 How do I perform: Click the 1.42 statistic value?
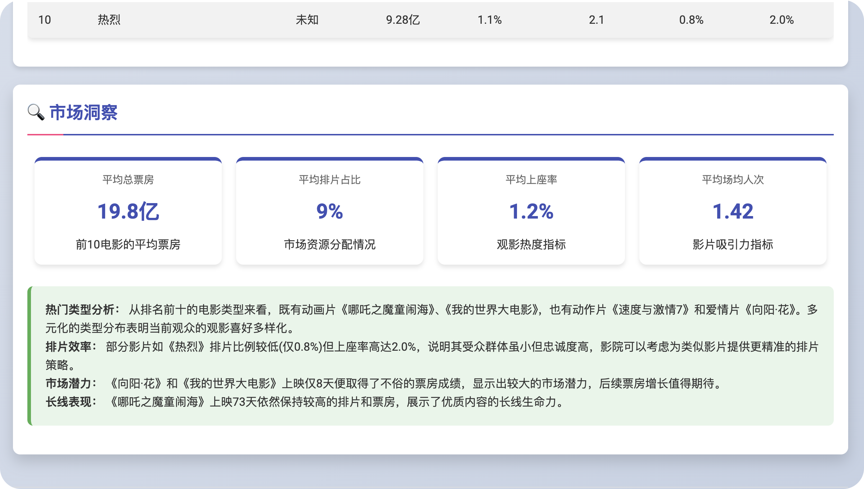click(733, 211)
